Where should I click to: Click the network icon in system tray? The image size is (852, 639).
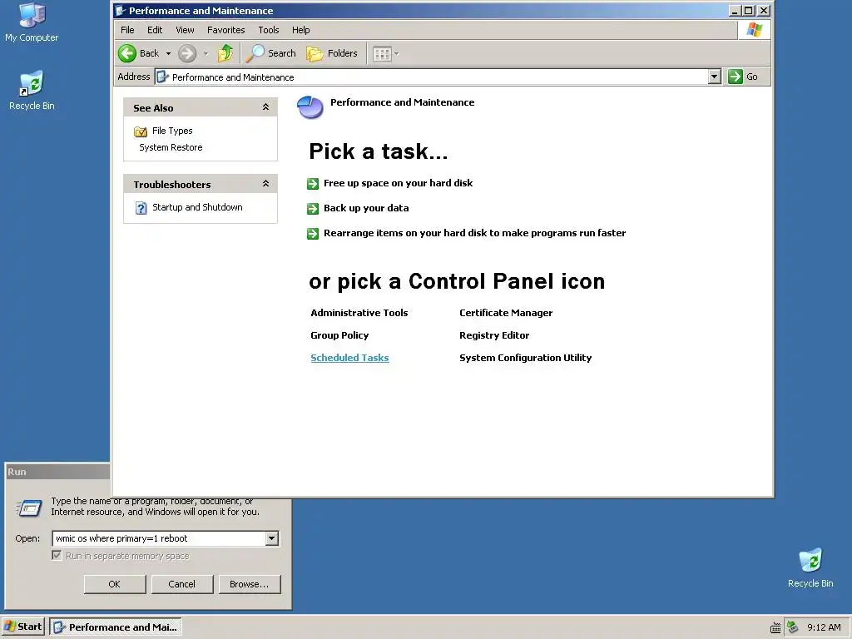point(793,627)
